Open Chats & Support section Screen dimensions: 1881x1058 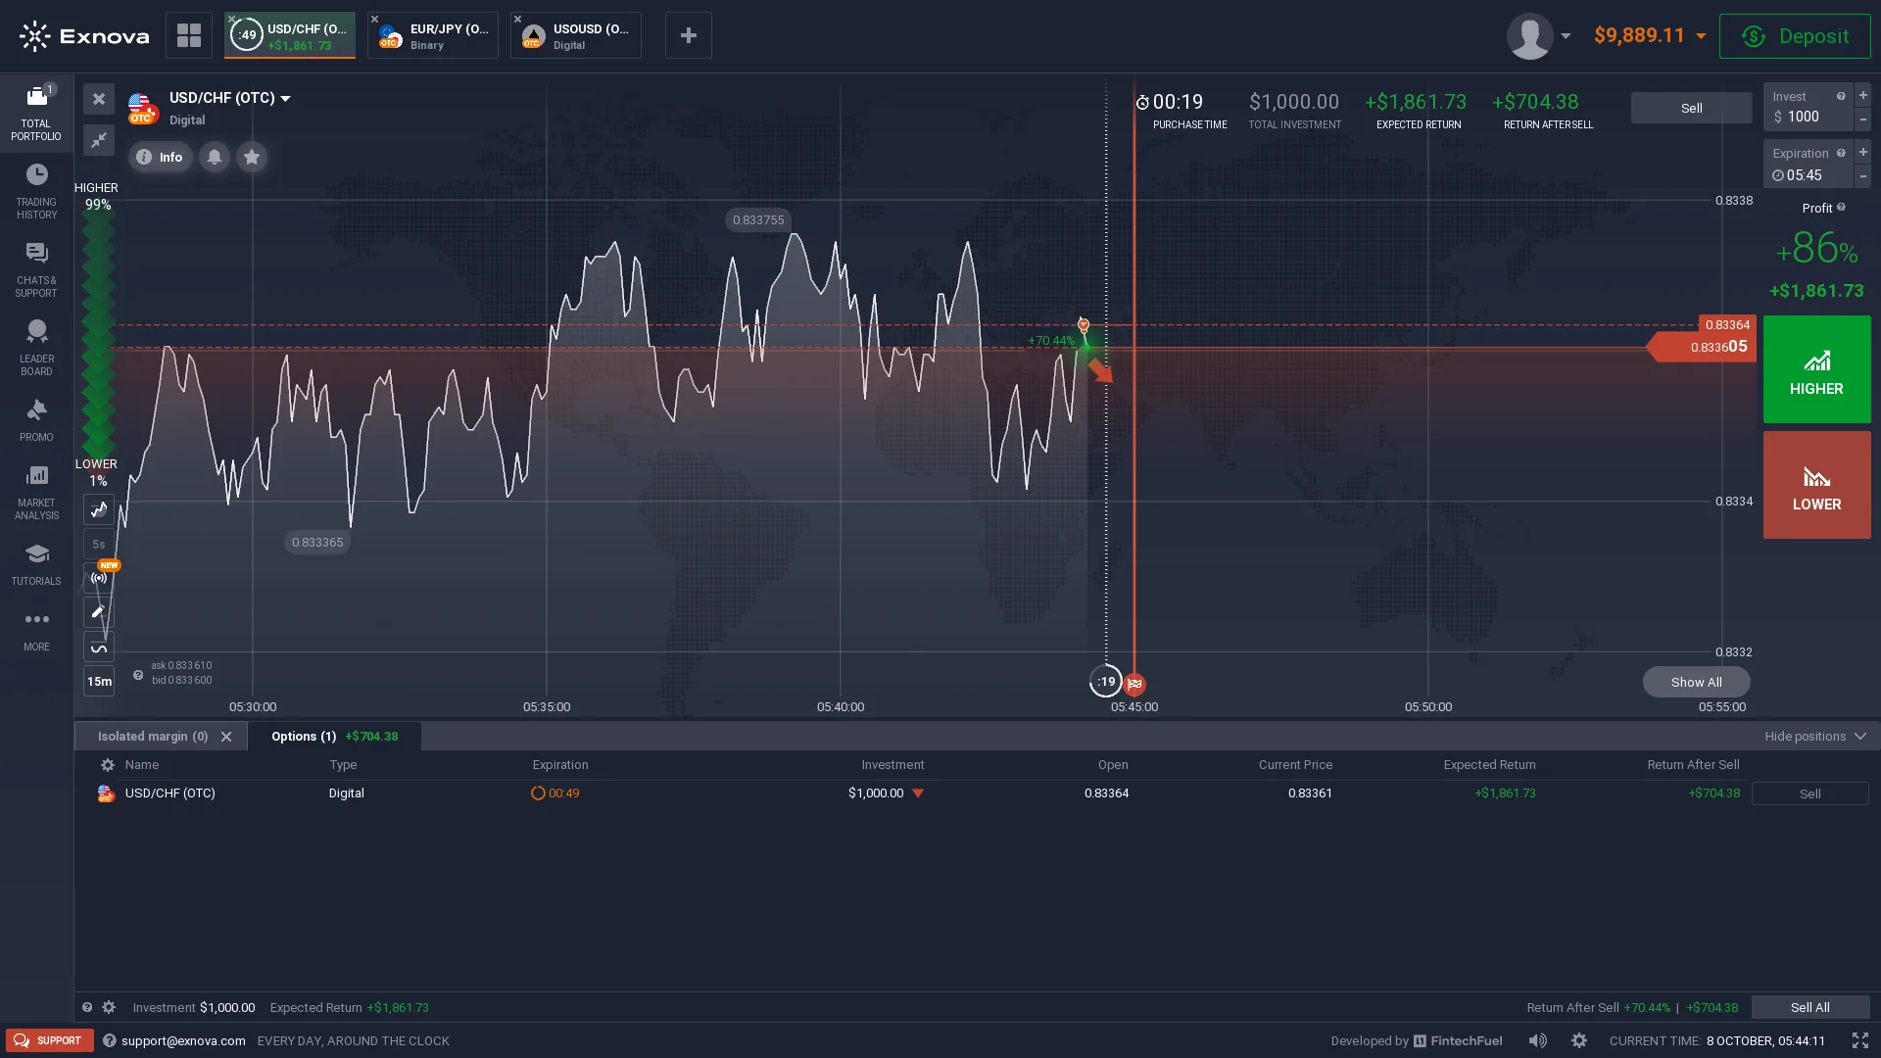[x=36, y=269]
